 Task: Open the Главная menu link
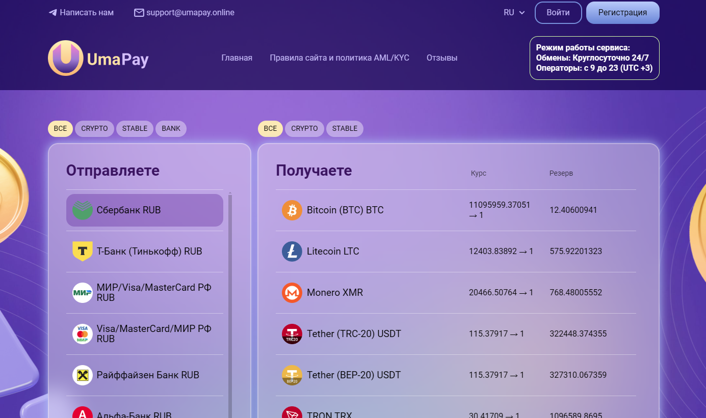tap(237, 58)
